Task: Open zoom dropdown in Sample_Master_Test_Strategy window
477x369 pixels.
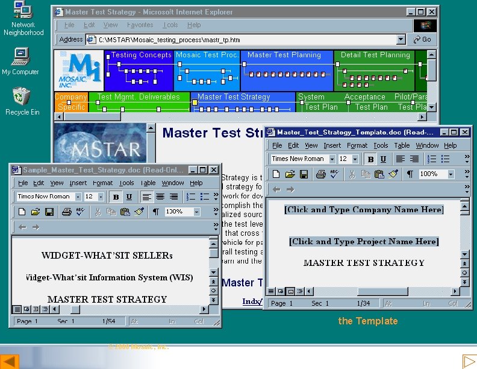Action: point(197,212)
